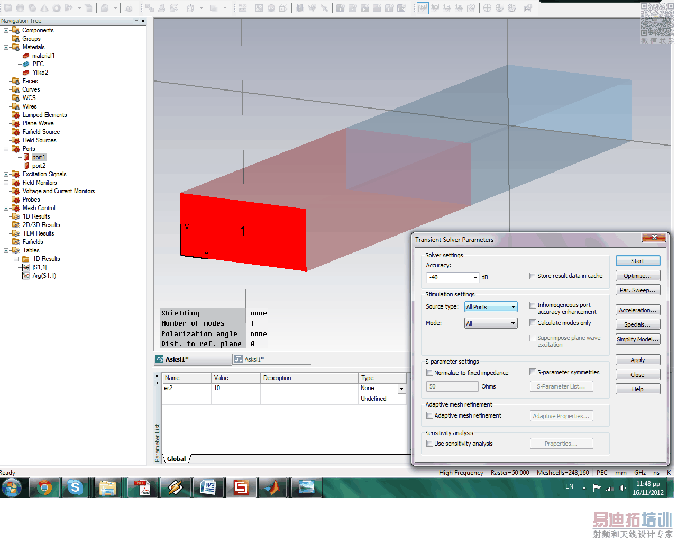Start the Eigenmode solver (E) icon
This screenshot has width=677, height=542.
pyautogui.click(x=364, y=8)
